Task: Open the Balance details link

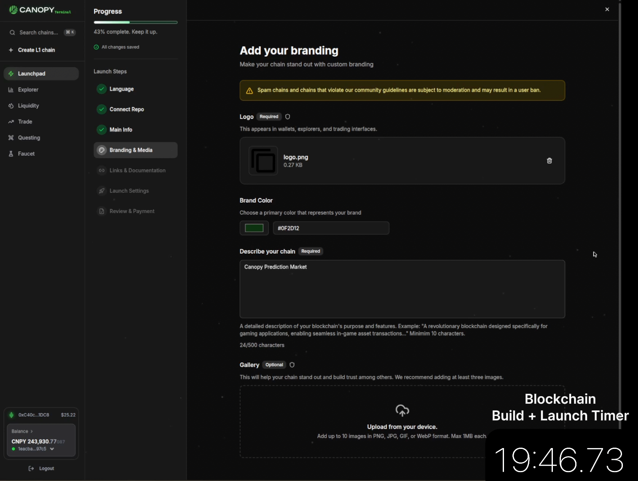Action: pos(22,431)
